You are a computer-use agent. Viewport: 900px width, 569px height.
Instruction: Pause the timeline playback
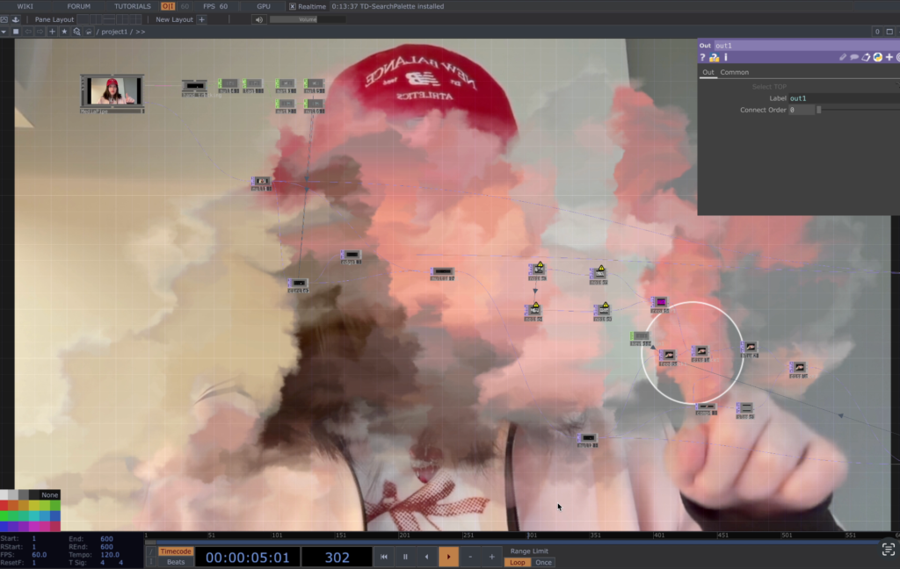[x=405, y=557]
